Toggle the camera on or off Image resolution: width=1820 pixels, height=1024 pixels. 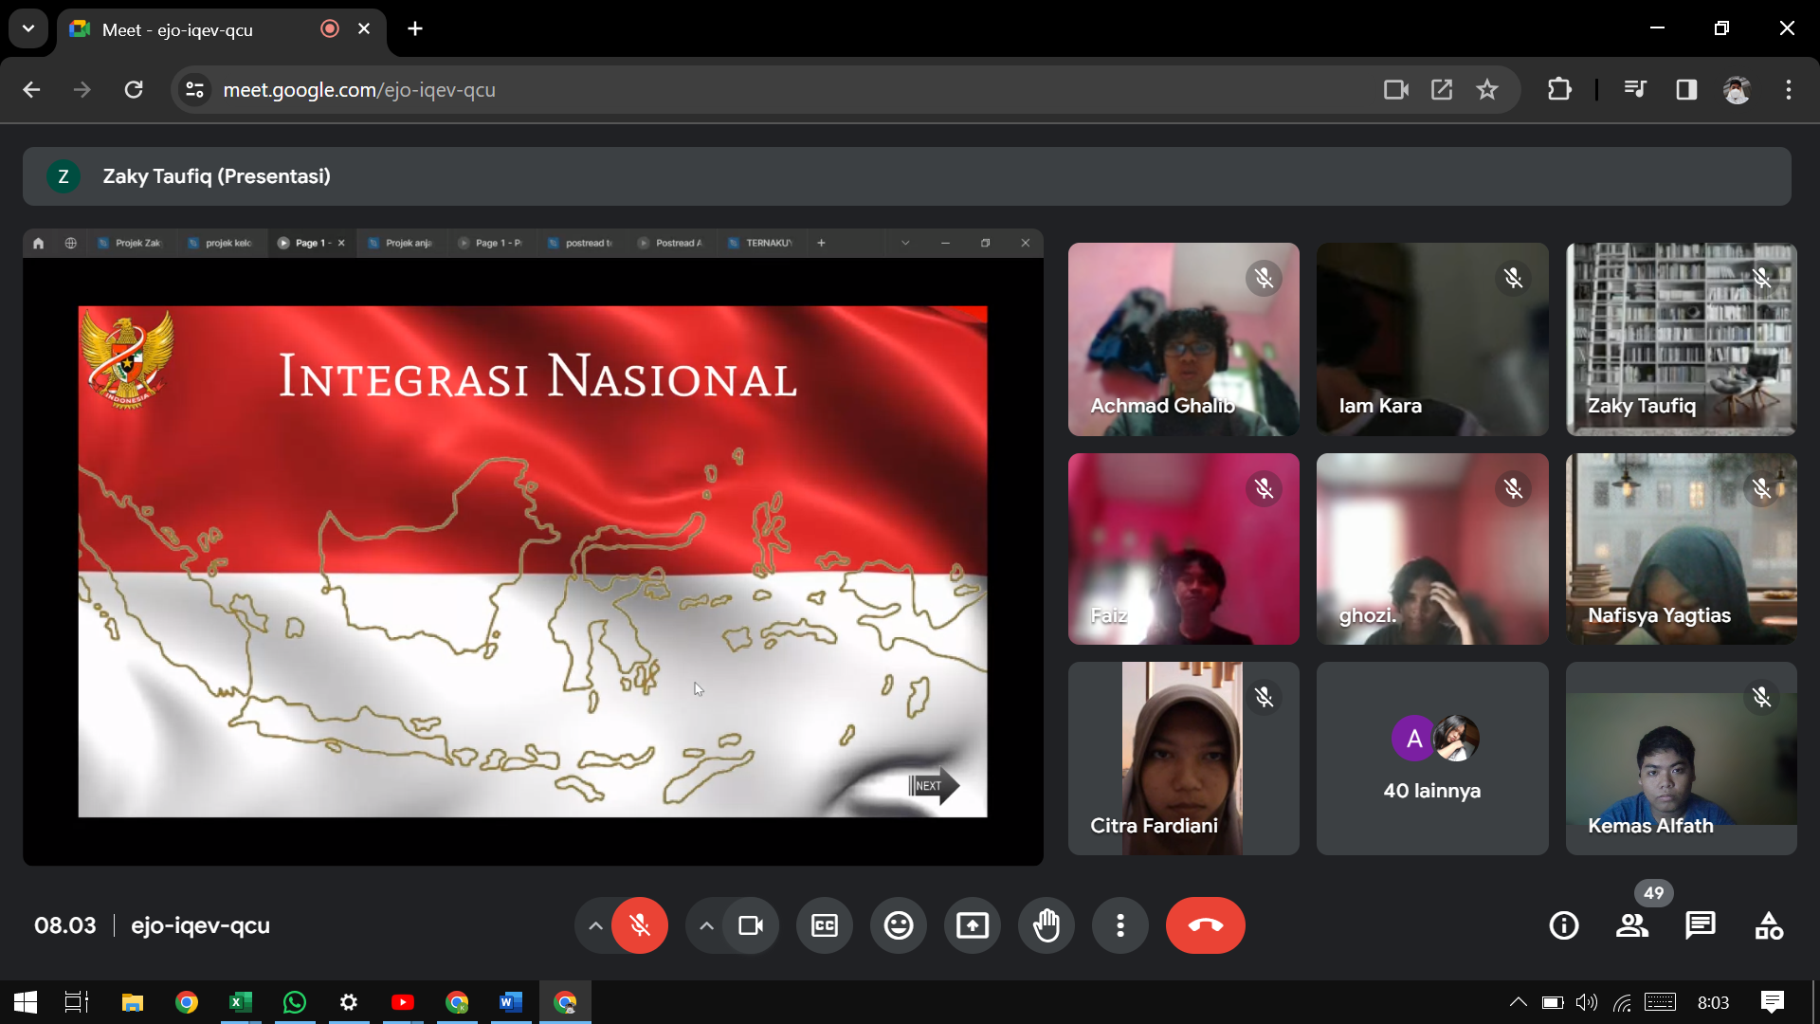751,925
